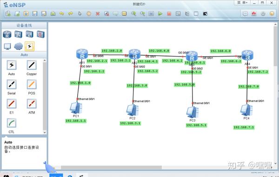Click the canvas vertical scroll up arrow
This screenshot has width=279, height=177.
[276, 25]
